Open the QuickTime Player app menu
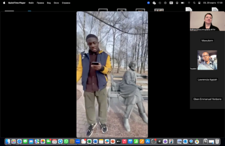Image resolution: width=225 pixels, height=146 pixels. (17, 3)
